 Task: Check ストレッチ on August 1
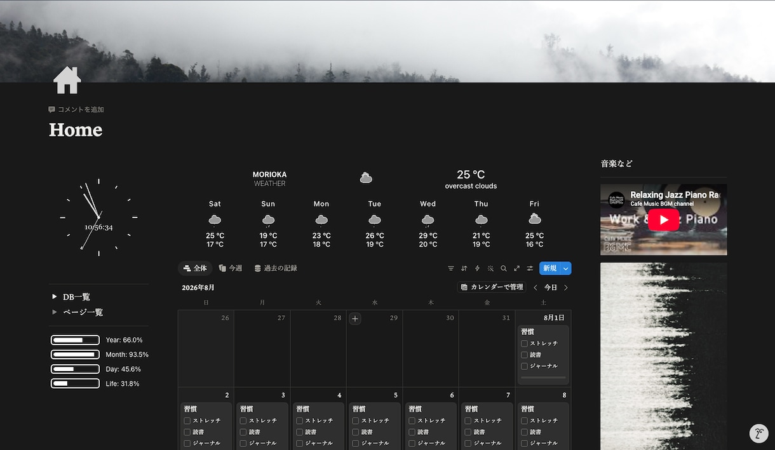[525, 343]
